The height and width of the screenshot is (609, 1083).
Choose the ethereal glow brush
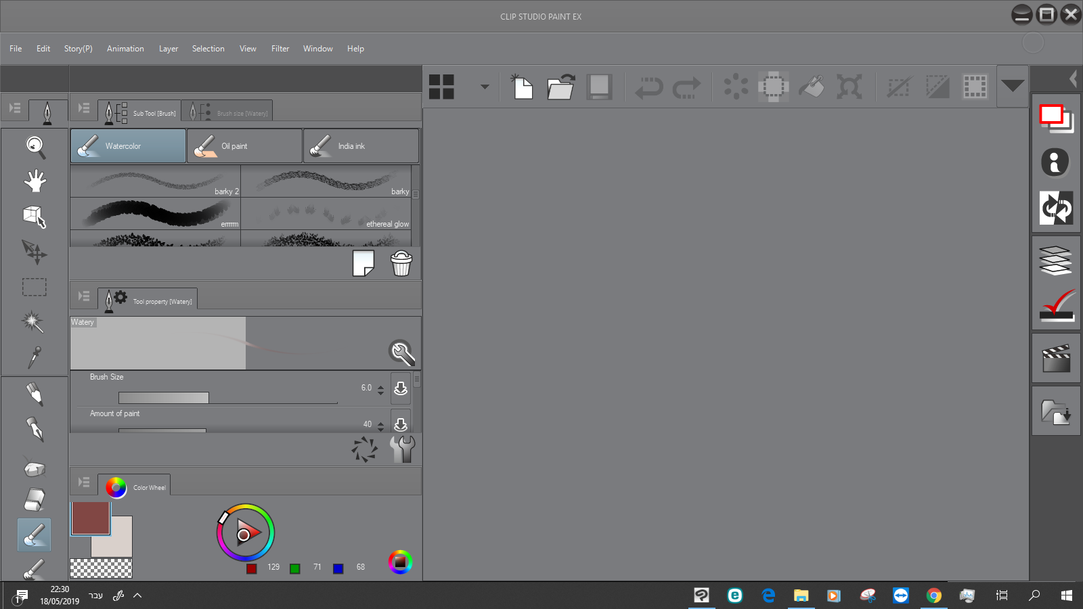[x=326, y=214]
